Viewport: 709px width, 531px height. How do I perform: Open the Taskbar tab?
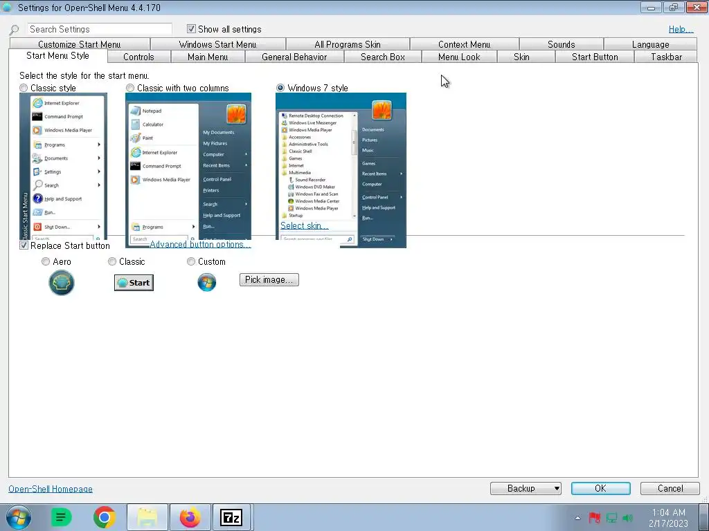pyautogui.click(x=666, y=57)
